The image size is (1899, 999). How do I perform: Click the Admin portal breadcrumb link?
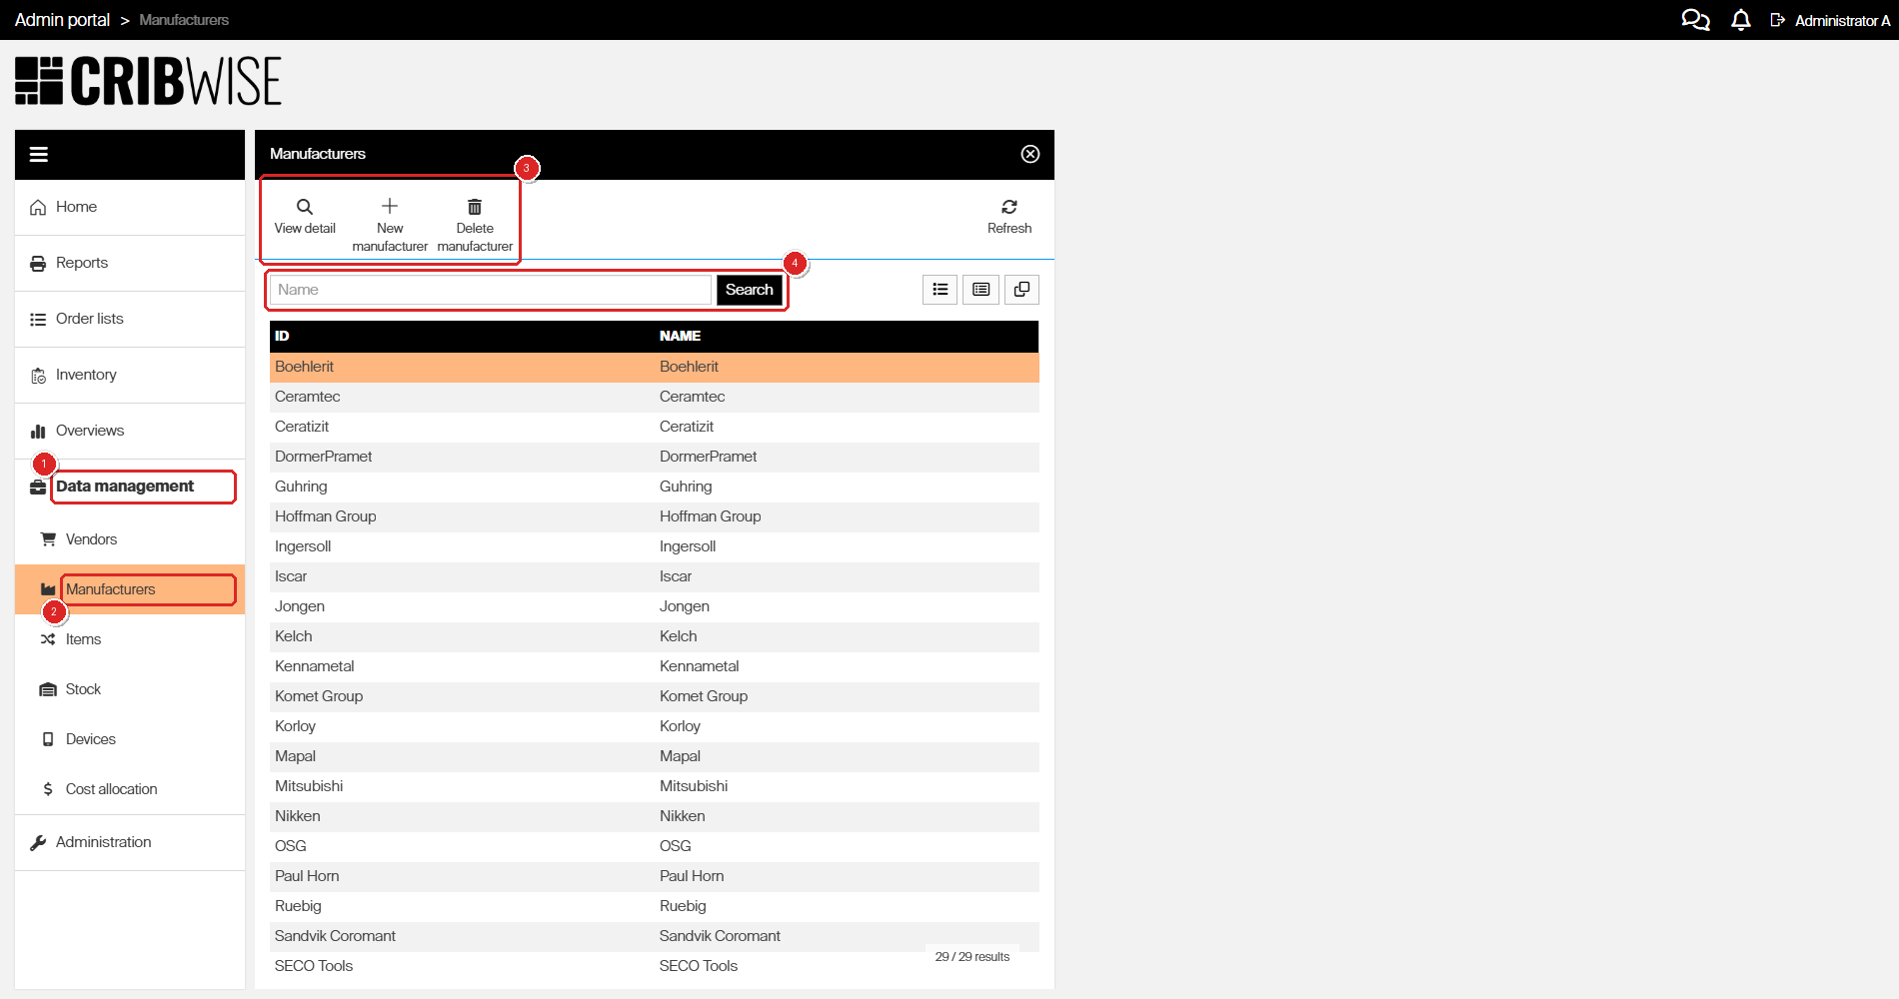click(x=62, y=20)
